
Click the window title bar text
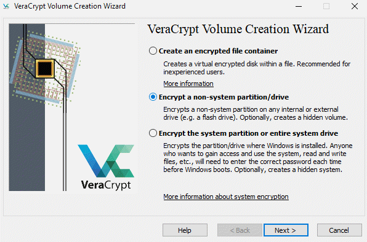pyautogui.click(x=70, y=6)
